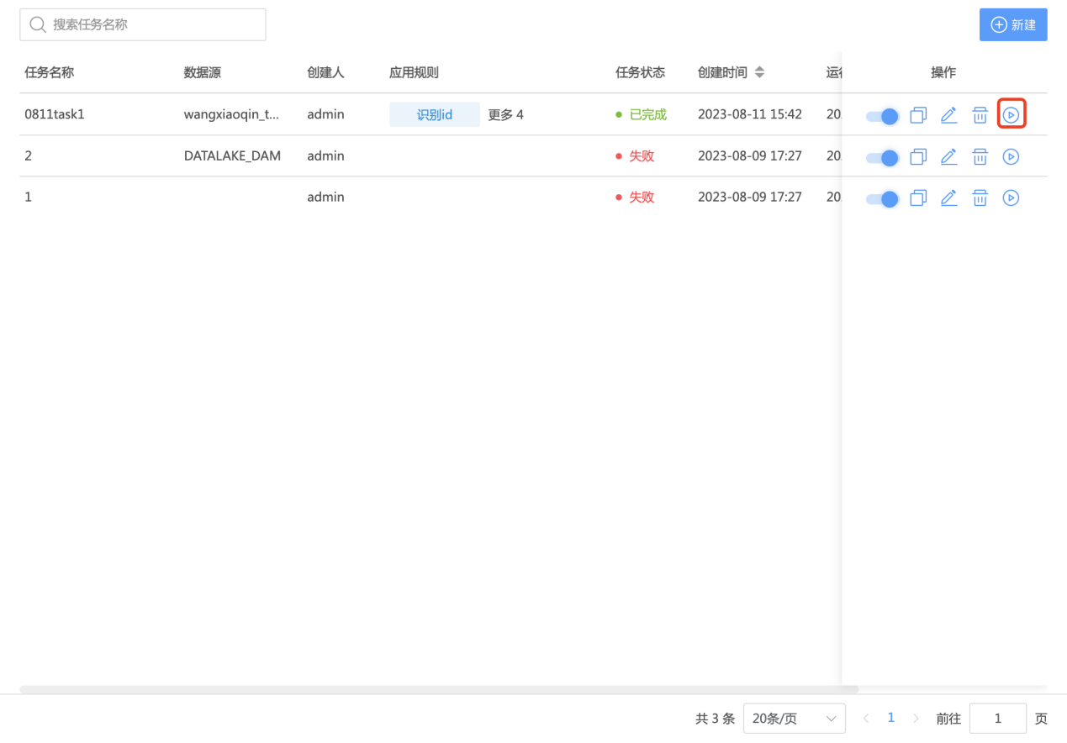Screen dimensions: 1067x743
Task: Go to previous page arrow
Action: click(x=866, y=719)
